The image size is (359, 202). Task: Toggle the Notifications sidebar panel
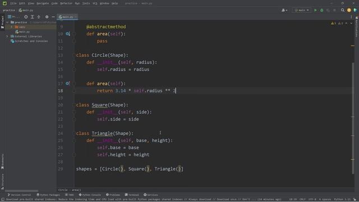click(x=357, y=26)
